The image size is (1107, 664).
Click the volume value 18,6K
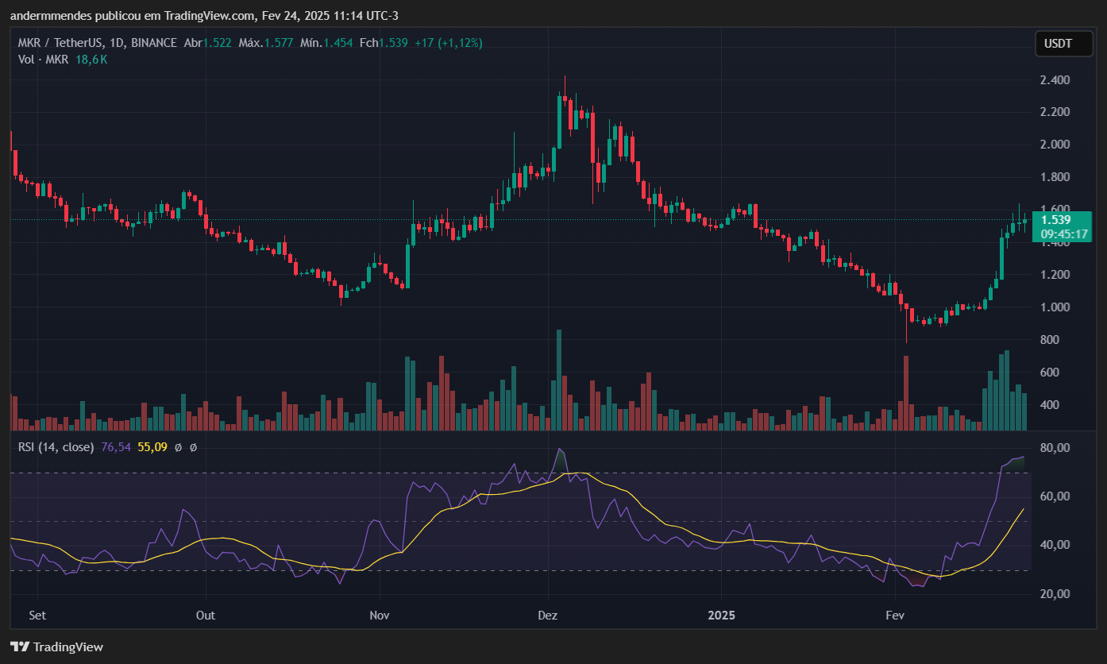(x=91, y=60)
